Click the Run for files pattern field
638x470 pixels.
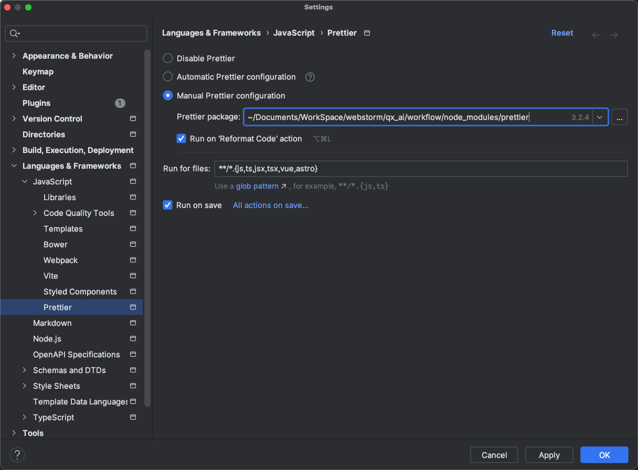pyautogui.click(x=421, y=169)
